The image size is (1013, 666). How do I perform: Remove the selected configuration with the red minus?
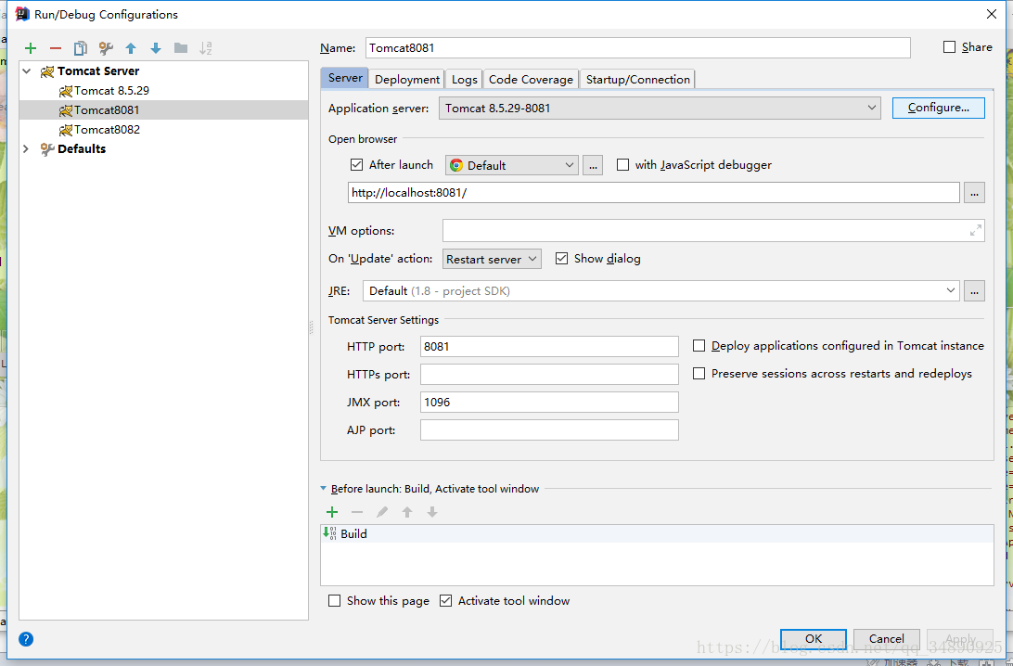point(56,48)
